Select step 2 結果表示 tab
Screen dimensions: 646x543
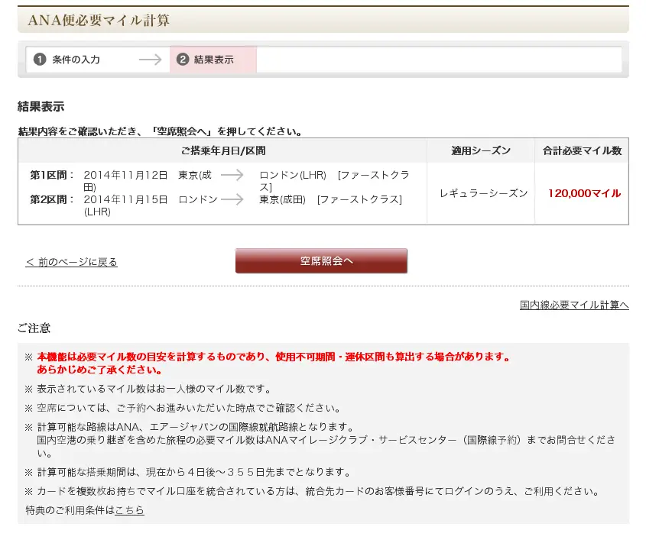(213, 60)
